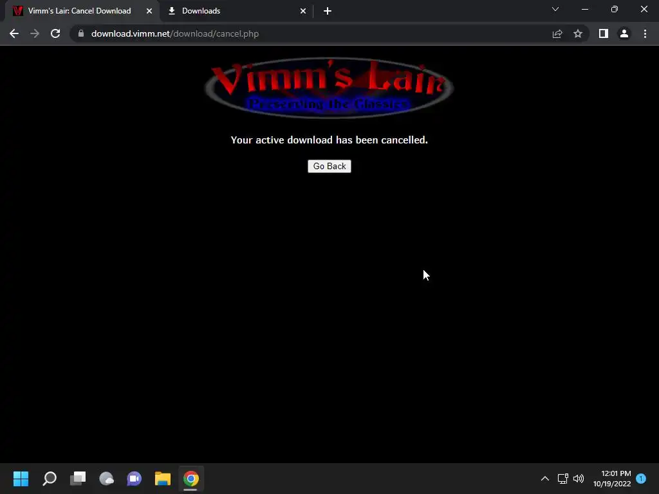The image size is (659, 494).
Task: Click the forward navigation arrow
Action: [35, 33]
